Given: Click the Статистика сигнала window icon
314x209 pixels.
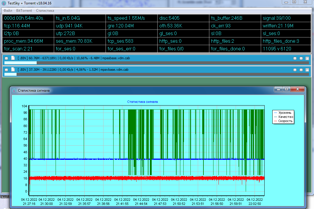Looking at the screenshot, I should (x=14, y=90).
